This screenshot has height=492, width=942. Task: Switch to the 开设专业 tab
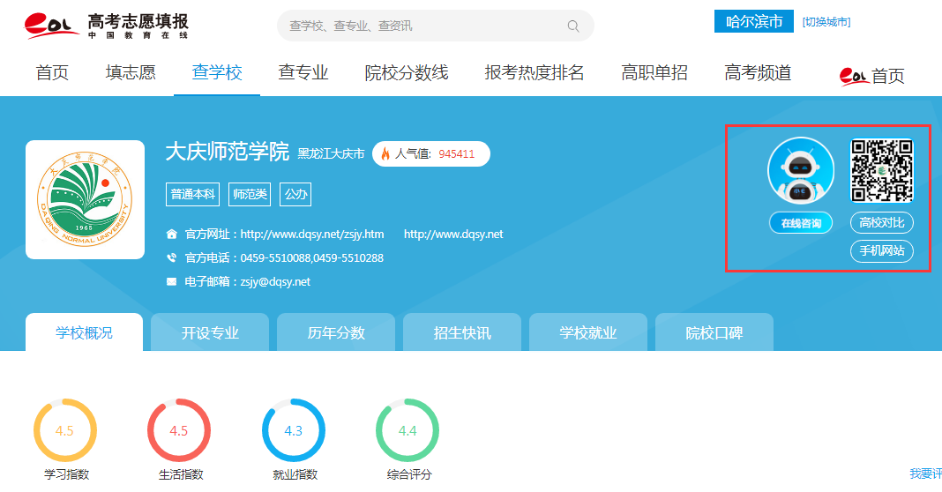(x=210, y=332)
